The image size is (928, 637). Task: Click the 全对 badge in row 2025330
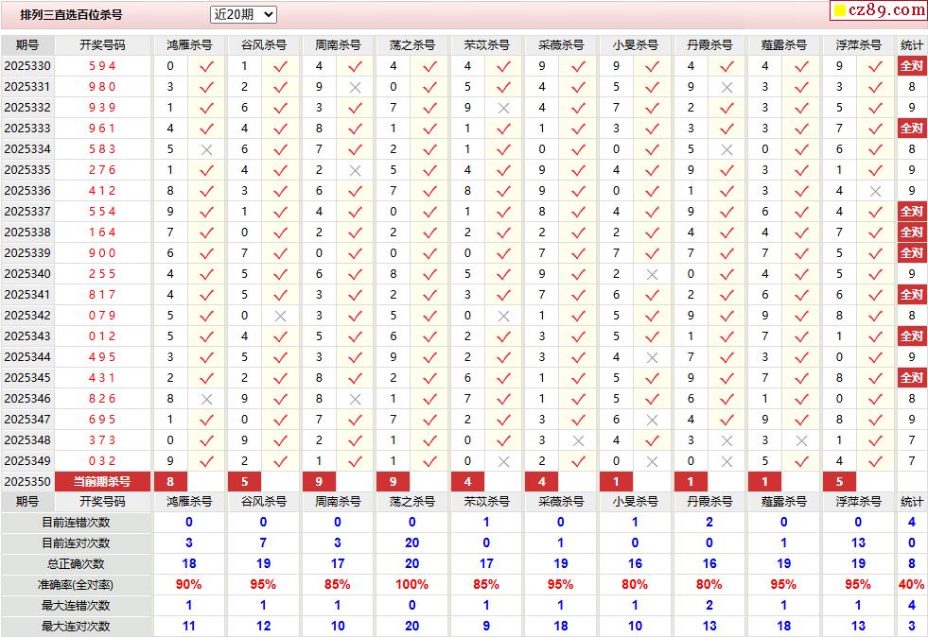[x=911, y=65]
